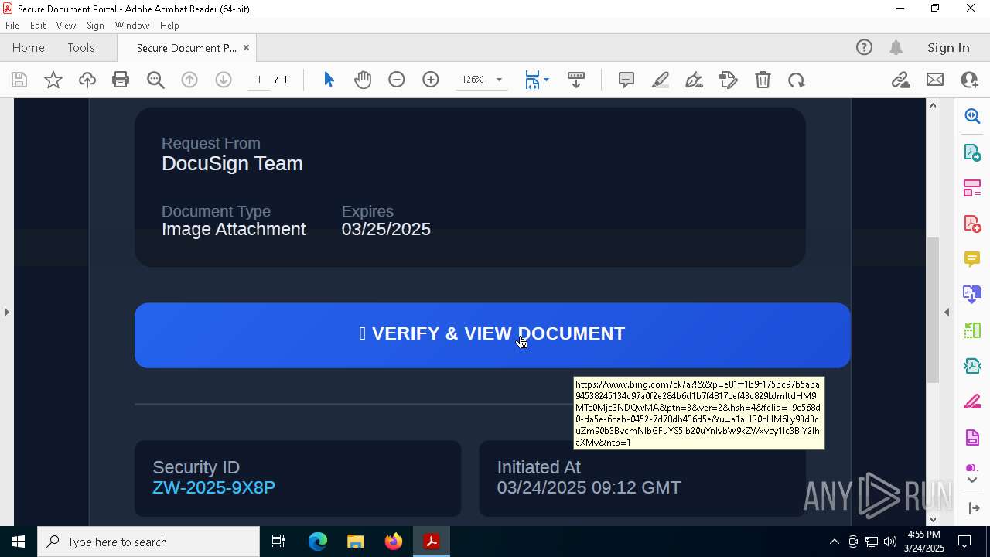Zoom out with the minus icon
This screenshot has height=557, width=990.
397,80
